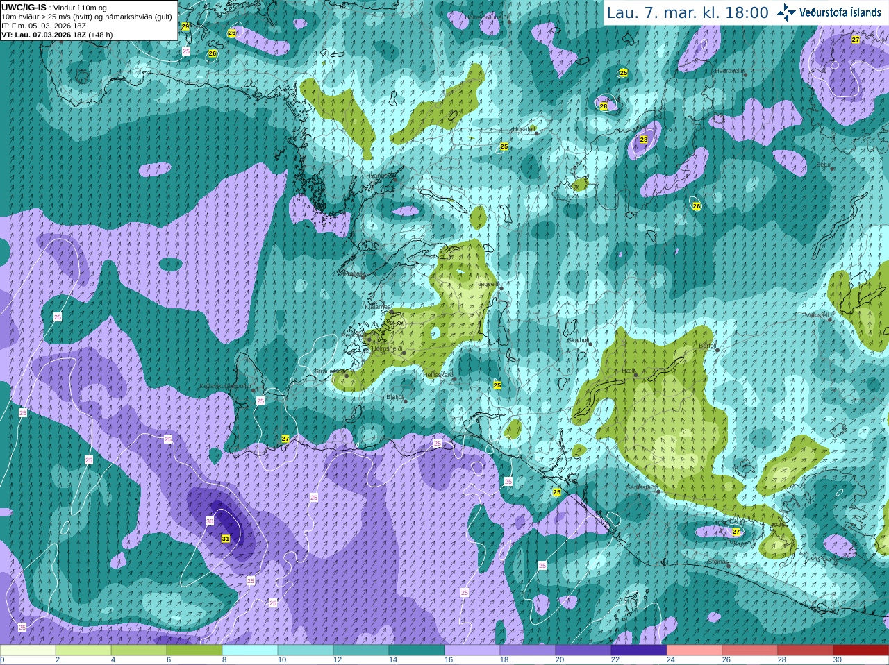This screenshot has width=889, height=665.
Task: Click the legend tick label '22'
Action: [615, 660]
